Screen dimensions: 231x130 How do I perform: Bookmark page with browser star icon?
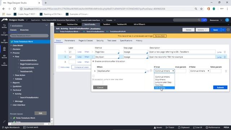201,9
